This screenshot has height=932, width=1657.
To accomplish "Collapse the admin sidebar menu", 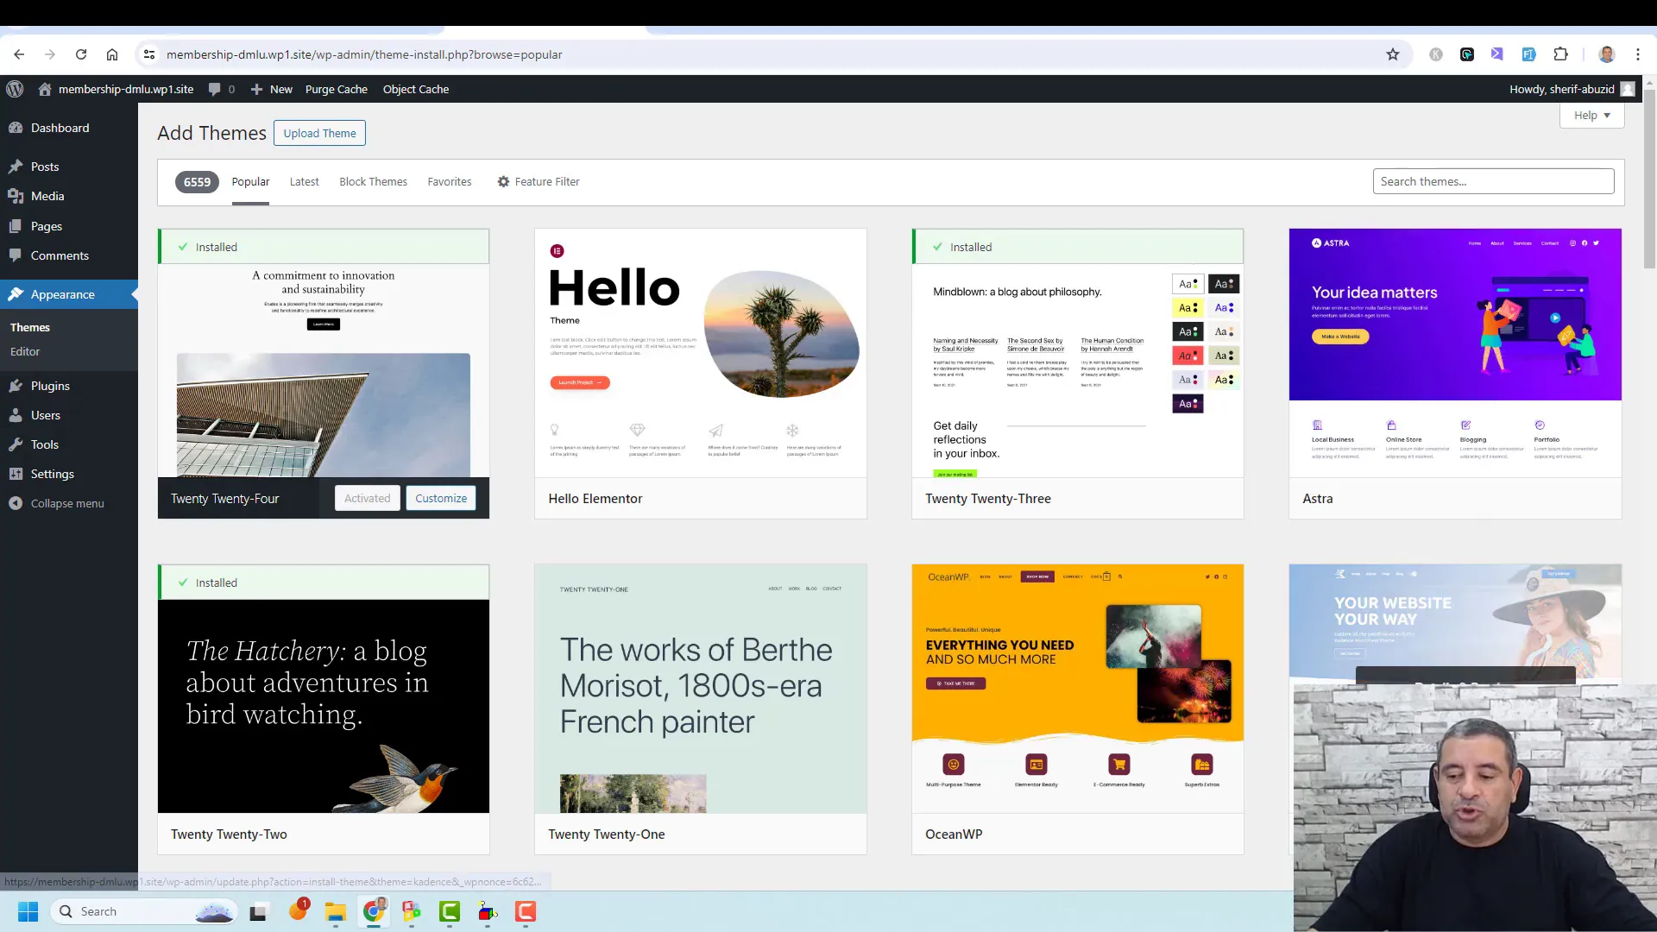I will point(69,503).
